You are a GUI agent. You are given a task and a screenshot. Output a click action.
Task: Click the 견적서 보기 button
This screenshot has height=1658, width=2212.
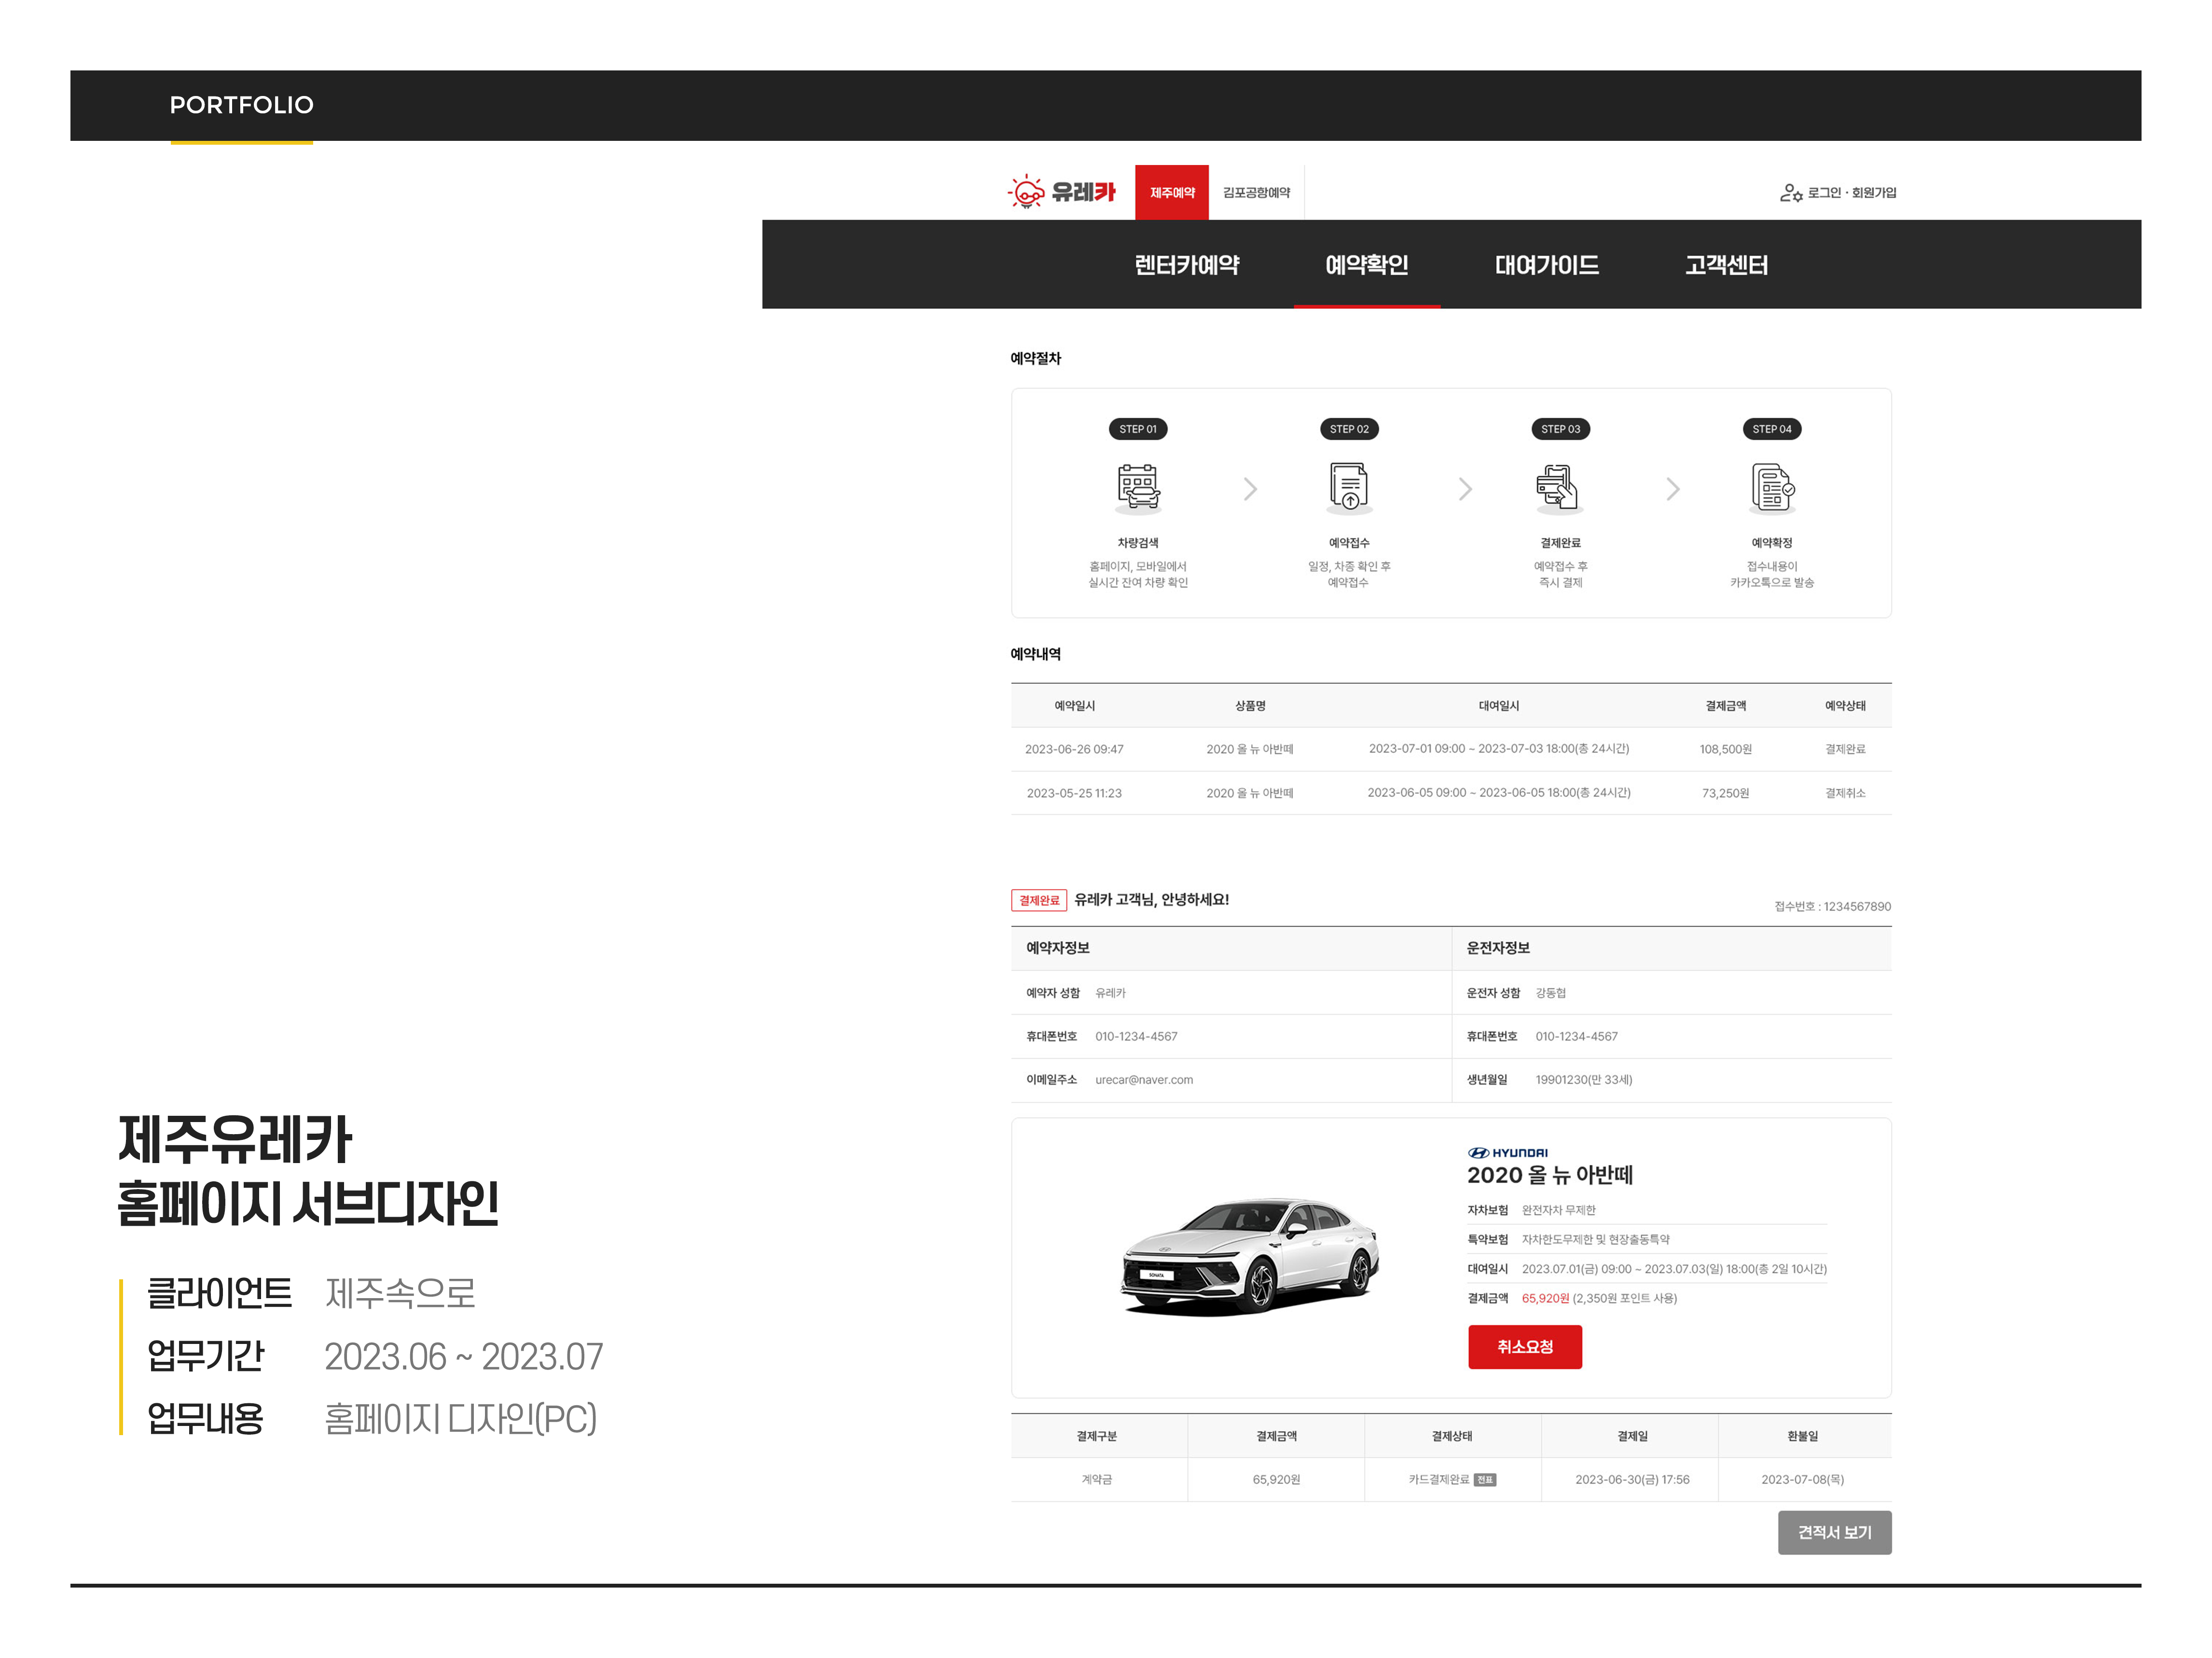1834,1532
